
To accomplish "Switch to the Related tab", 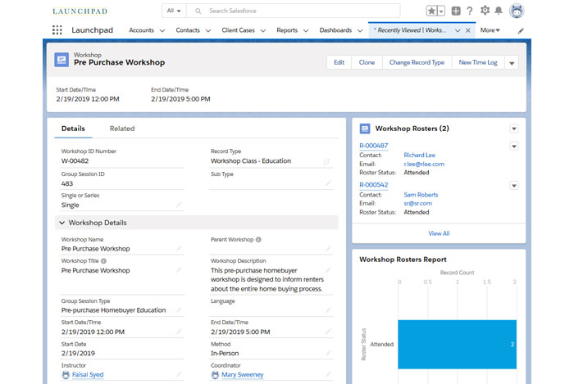I will (122, 129).
